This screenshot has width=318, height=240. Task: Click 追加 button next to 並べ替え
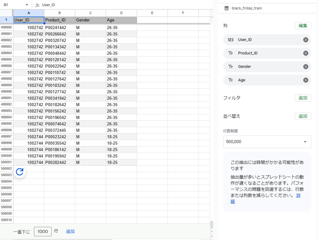[x=303, y=116]
